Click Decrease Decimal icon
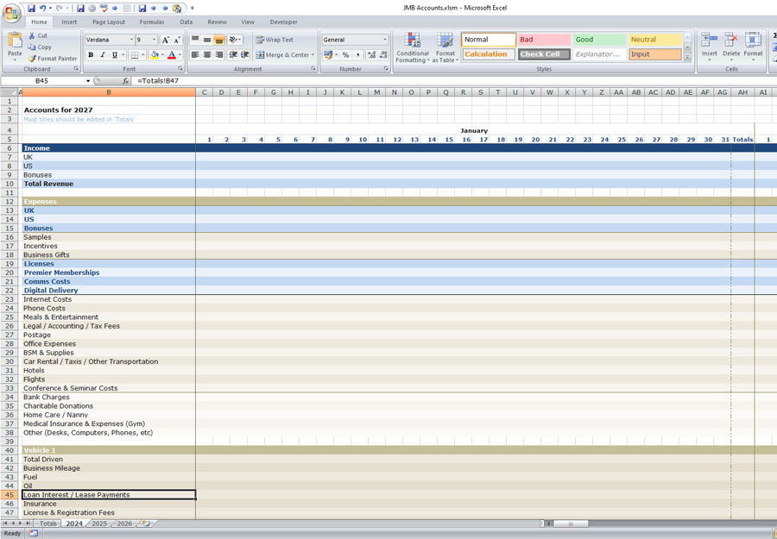 tap(383, 55)
